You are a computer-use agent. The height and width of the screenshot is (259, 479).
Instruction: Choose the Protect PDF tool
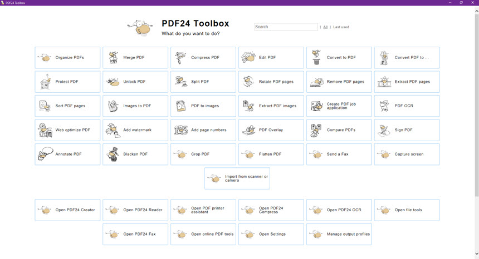[67, 82]
